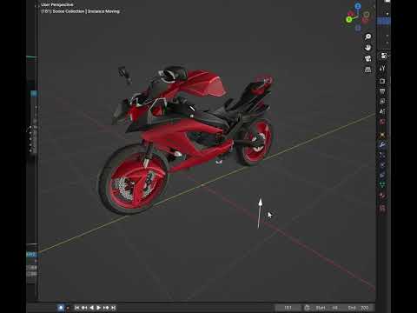Viewport: 417px width, 313px height.
Task: Toggle preview range clock icon
Action: point(308,308)
